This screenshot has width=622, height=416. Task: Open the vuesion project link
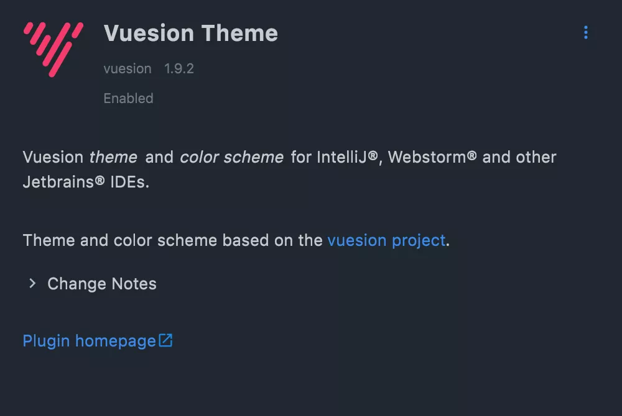(x=386, y=240)
